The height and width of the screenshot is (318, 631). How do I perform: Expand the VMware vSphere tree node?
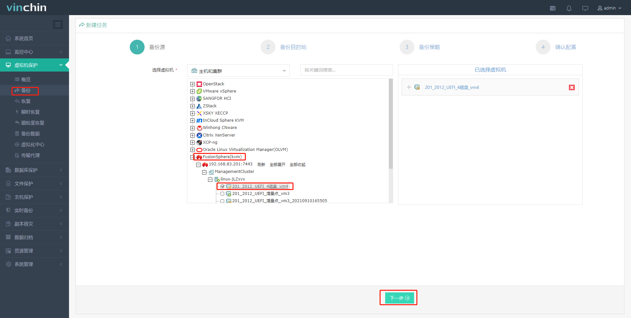coord(192,91)
